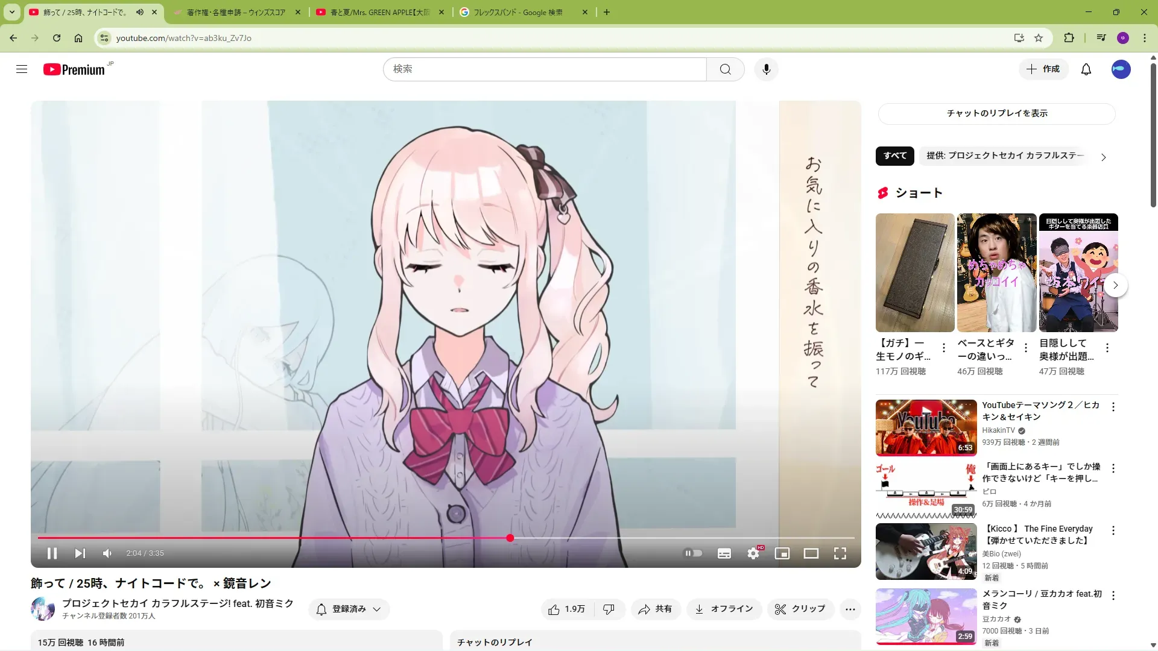Enter fullscreen mode

840,553
